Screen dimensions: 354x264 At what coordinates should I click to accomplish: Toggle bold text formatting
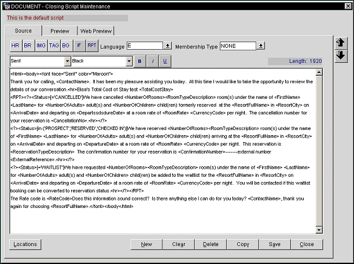point(140,61)
